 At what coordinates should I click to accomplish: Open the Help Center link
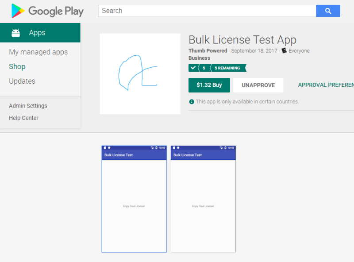point(24,118)
